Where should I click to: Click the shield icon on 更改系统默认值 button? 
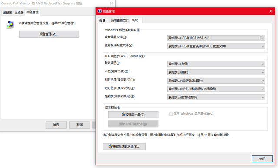click(111, 146)
